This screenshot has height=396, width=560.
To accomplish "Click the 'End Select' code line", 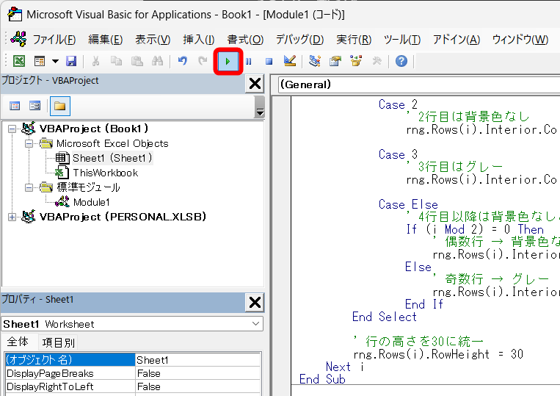I will click(385, 317).
